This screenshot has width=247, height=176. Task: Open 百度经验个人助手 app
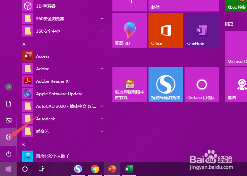click(x=63, y=156)
